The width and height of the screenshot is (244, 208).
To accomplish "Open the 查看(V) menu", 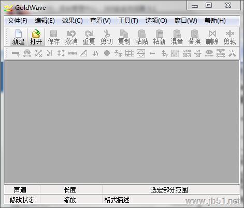I will click(x=101, y=21).
